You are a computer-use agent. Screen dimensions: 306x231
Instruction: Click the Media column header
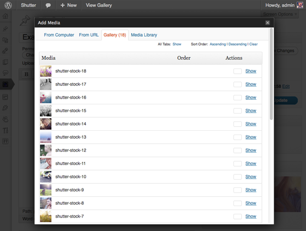click(48, 58)
